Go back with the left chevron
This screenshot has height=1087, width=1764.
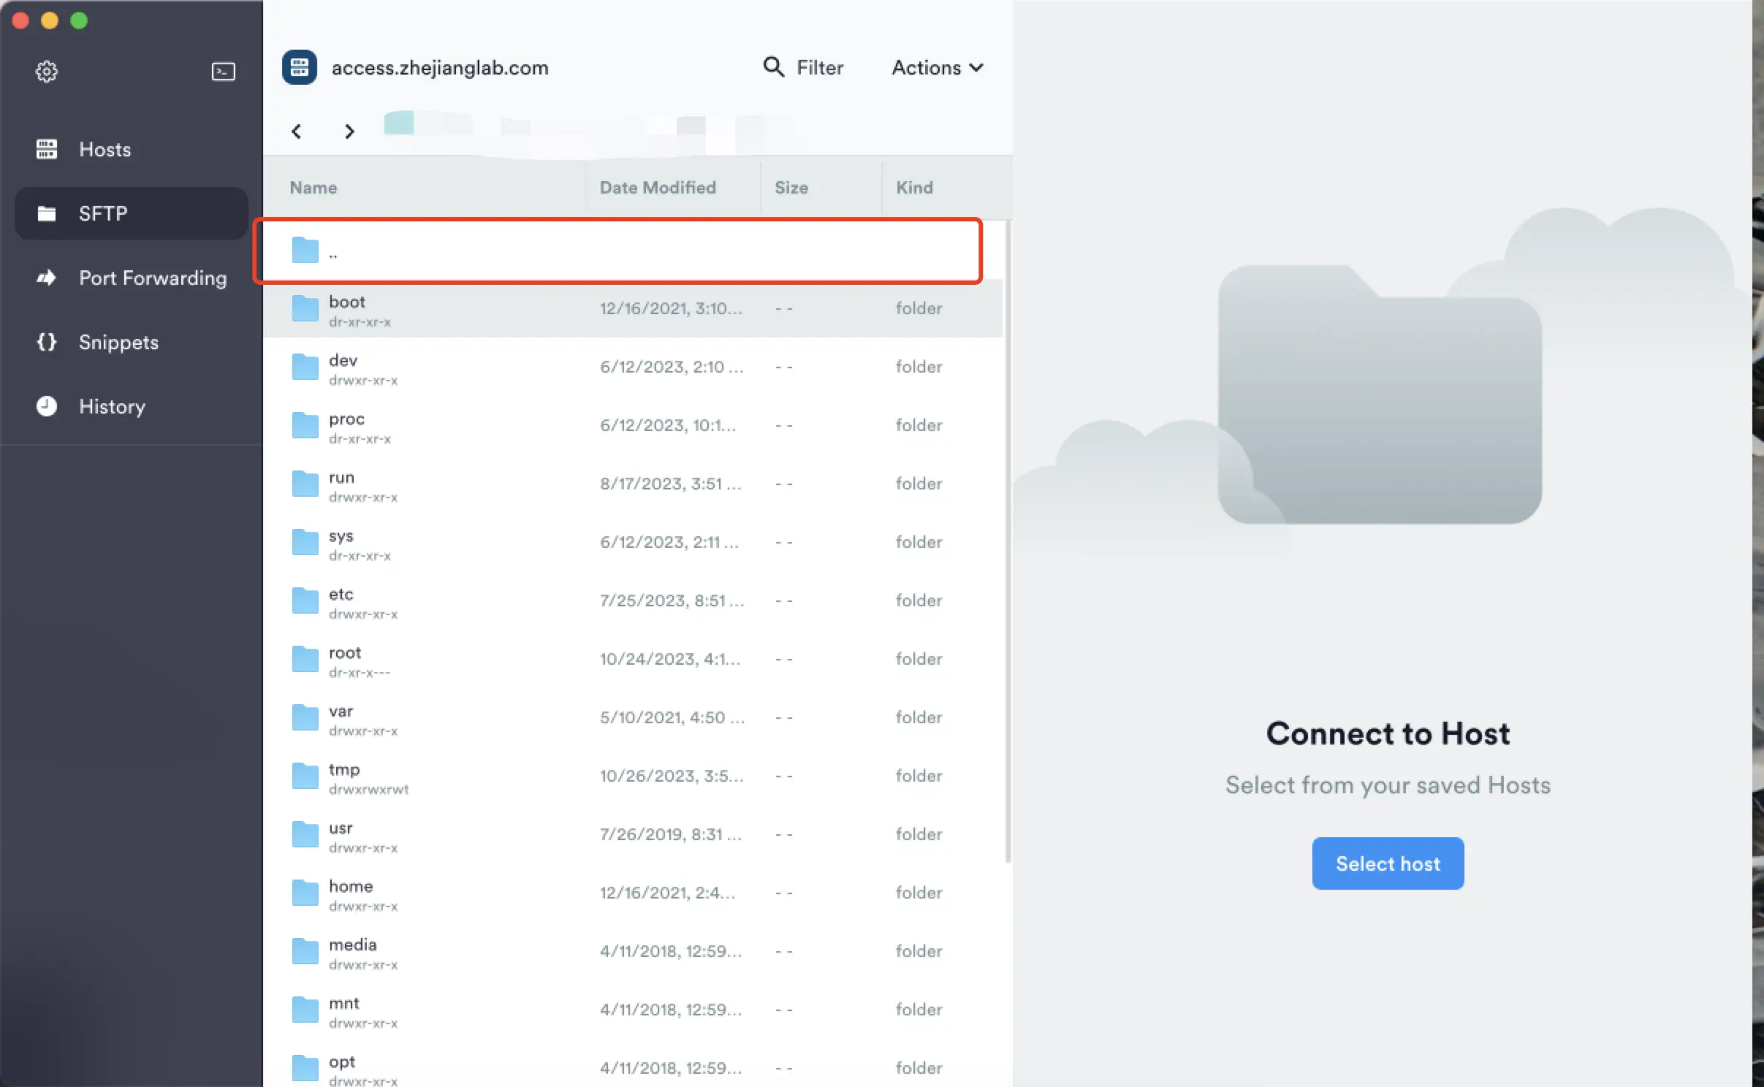[x=297, y=131]
